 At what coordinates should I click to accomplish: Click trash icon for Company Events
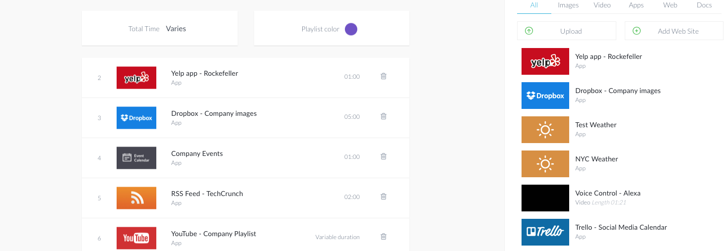[x=383, y=156]
